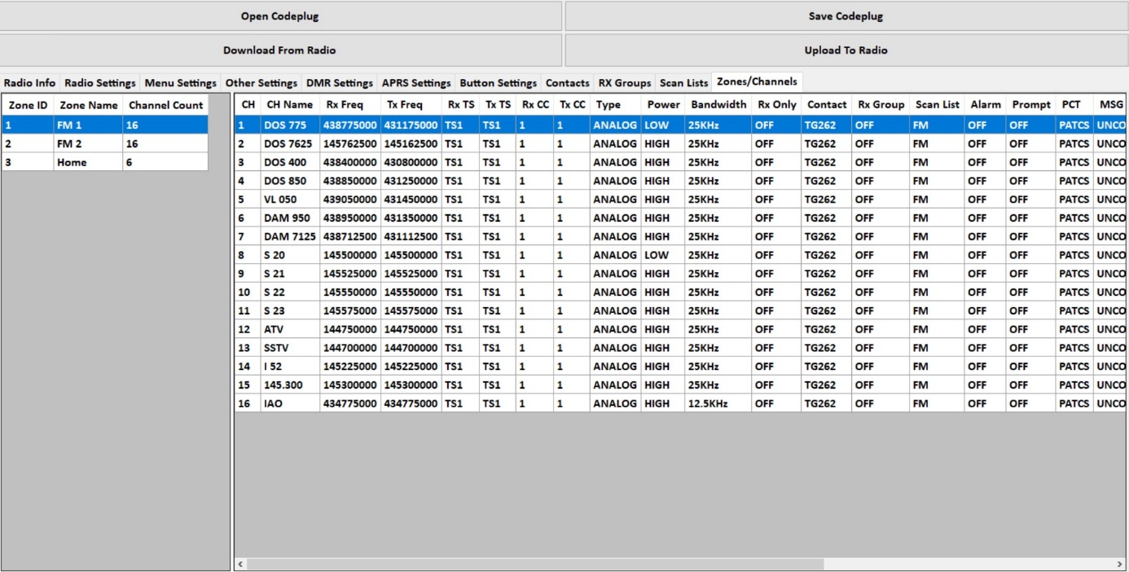This screenshot has height=572, width=1129.
Task: Go to the APRS Settings tab
Action: 415,83
